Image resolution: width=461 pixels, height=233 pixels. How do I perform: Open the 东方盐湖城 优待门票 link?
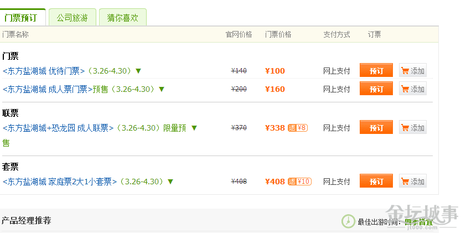coord(44,71)
